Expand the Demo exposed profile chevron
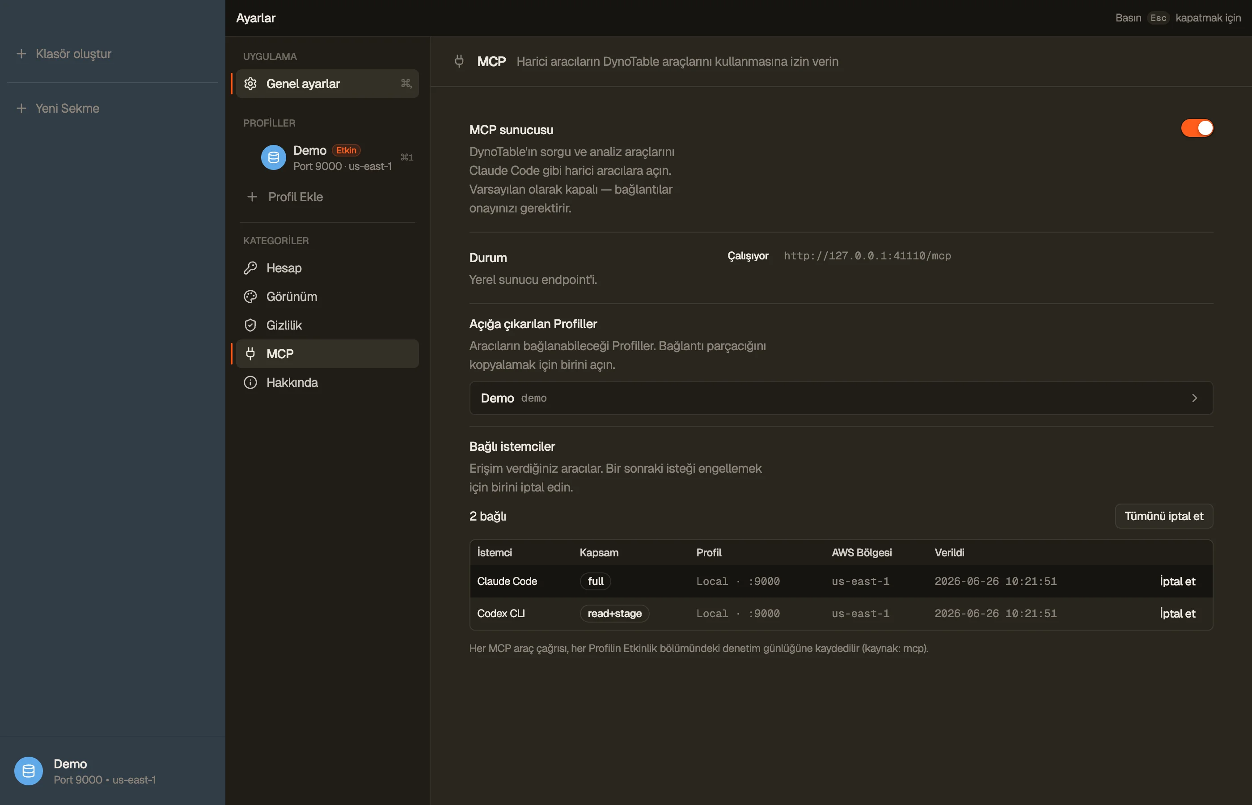Viewport: 1252px width, 805px height. click(1194, 398)
